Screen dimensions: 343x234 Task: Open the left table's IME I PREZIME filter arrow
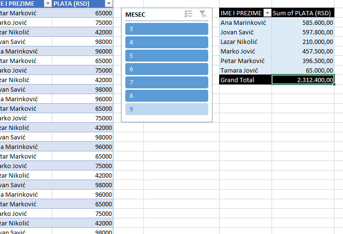pyautogui.click(x=47, y=3)
